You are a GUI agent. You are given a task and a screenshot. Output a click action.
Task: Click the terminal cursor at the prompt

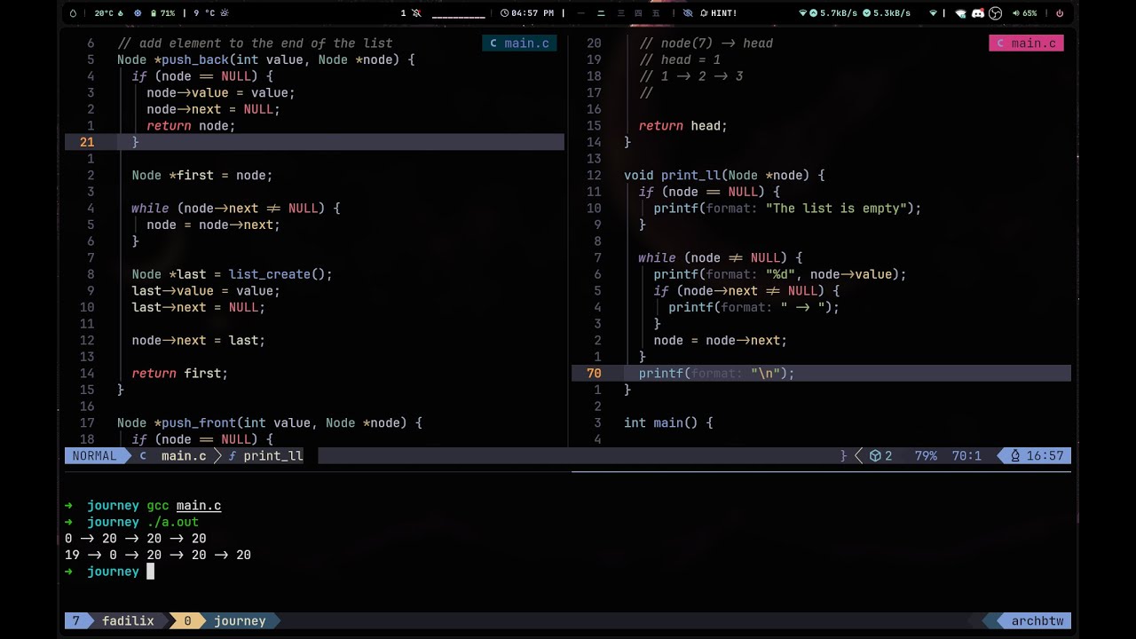pos(150,572)
